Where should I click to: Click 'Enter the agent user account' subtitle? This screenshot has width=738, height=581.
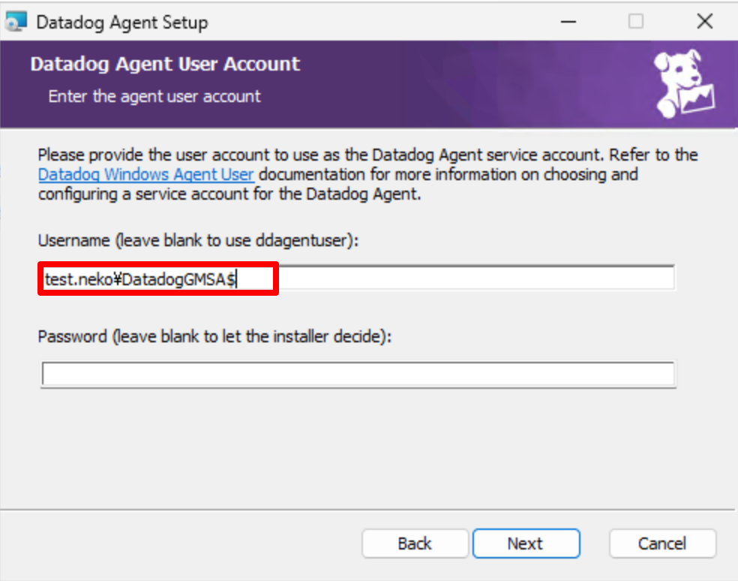[154, 96]
